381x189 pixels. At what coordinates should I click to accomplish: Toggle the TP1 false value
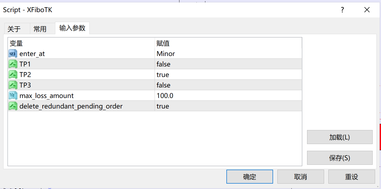pos(164,64)
